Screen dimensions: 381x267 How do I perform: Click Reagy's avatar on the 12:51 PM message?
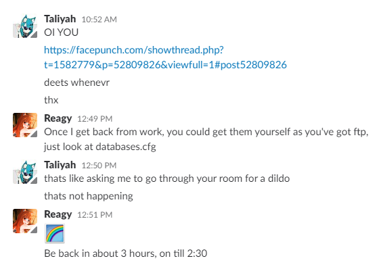click(25, 221)
